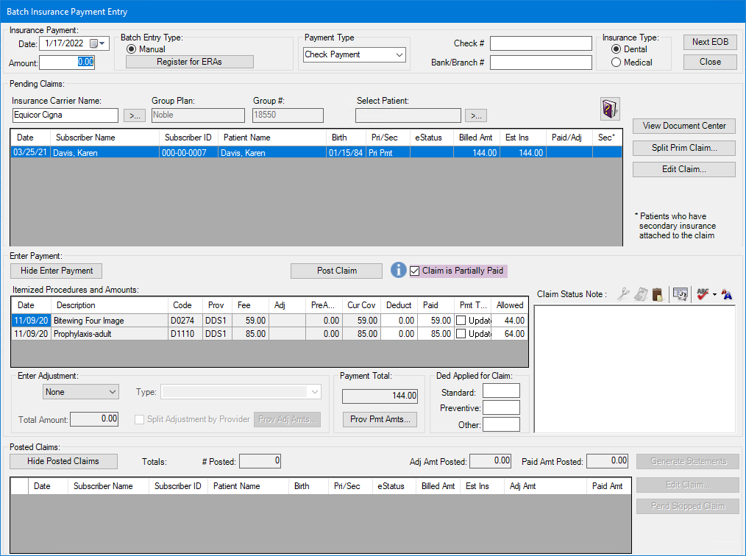Tick the Update checkbox for Bitewing Four Image

point(461,321)
